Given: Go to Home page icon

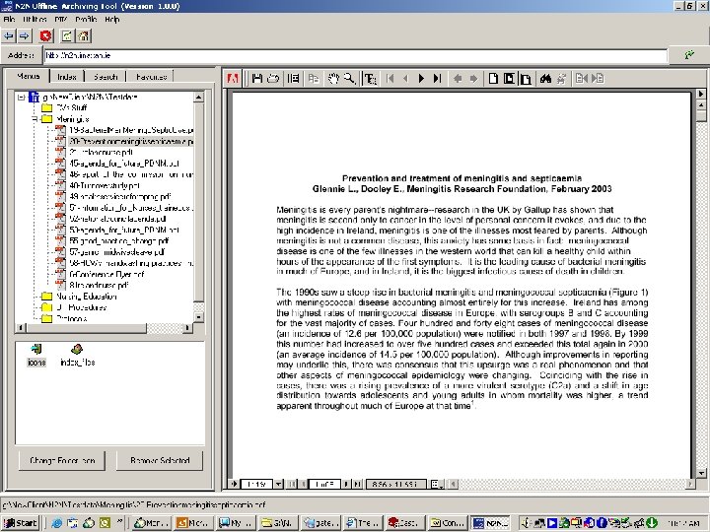Looking at the screenshot, I should pos(83,35).
